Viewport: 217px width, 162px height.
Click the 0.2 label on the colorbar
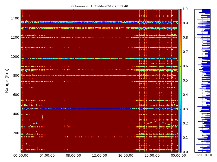coord(185,124)
